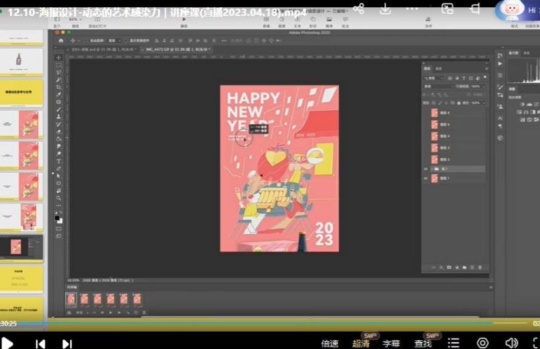Open the 倍速 playback speed option
Viewport: 540px width, 349px height.
click(329, 344)
